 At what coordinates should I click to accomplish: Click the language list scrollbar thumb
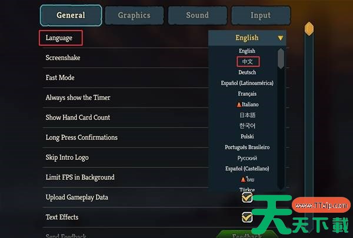point(281,59)
